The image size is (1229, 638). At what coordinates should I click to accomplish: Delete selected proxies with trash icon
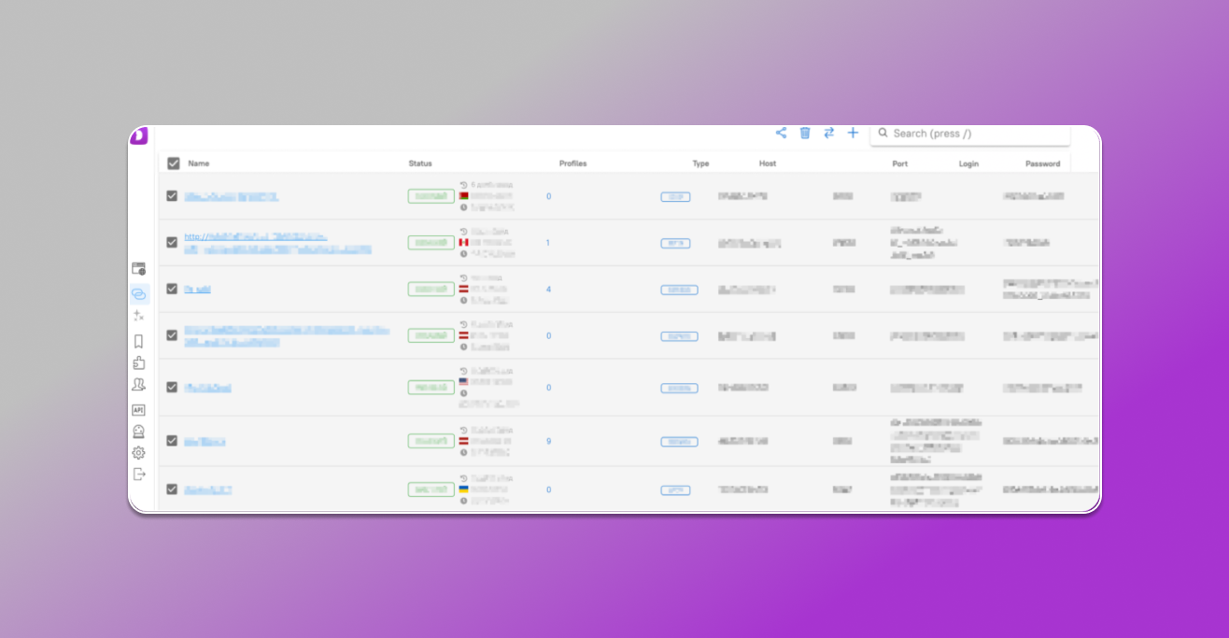point(805,133)
